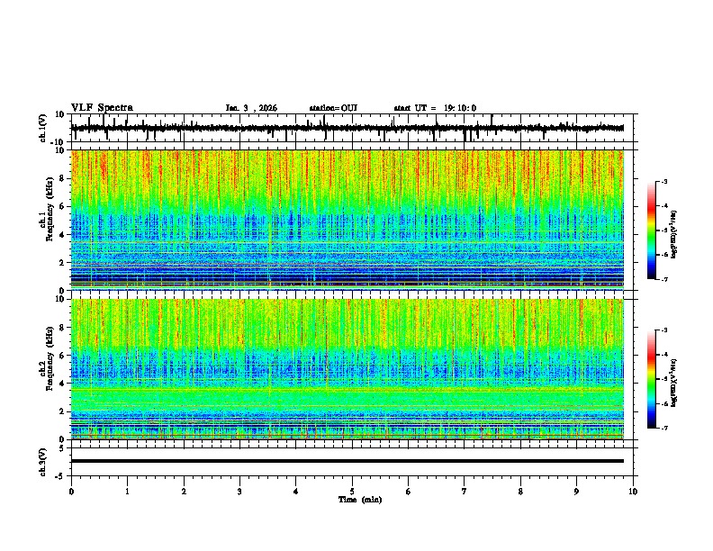
Task: Click the ch.1 color scale log(PSD) label
Action: coord(674,234)
